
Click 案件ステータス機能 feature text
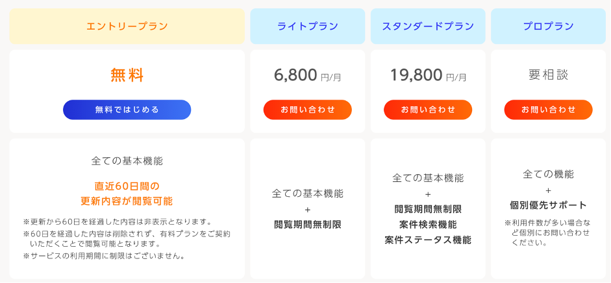pyautogui.click(x=428, y=240)
